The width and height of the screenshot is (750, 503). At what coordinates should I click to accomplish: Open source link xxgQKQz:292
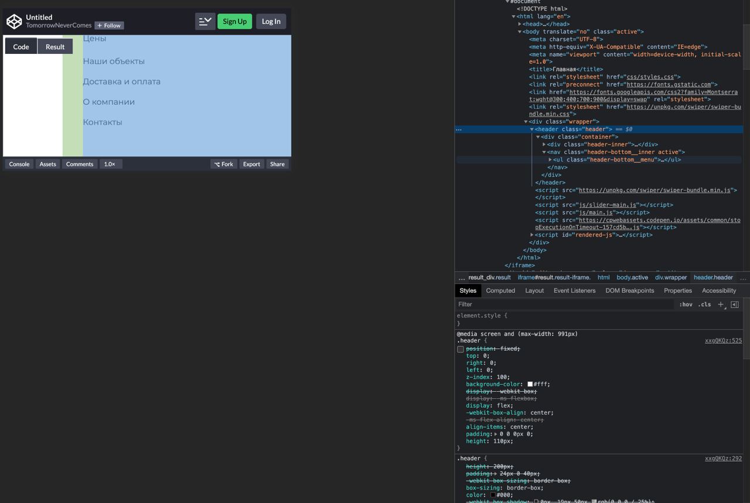(723, 459)
